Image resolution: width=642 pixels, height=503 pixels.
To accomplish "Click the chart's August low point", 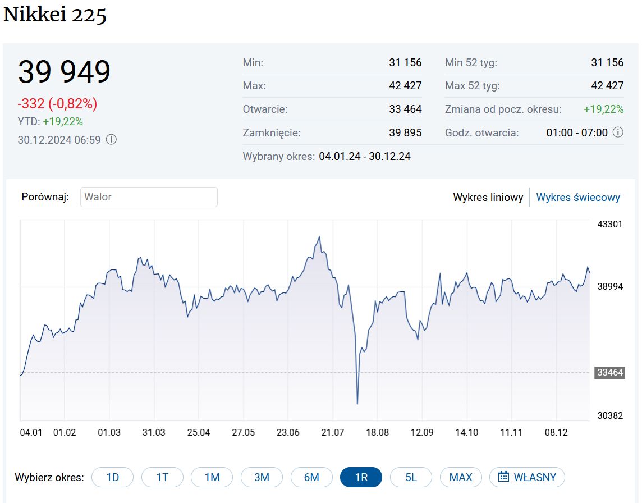I will [x=357, y=403].
